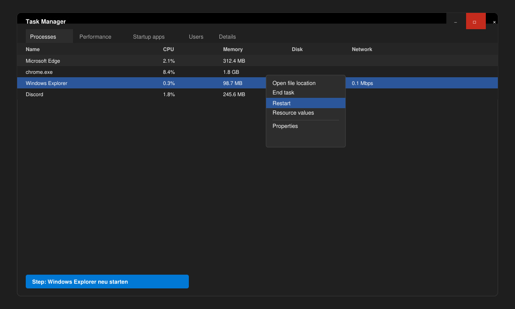The image size is (515, 309).
Task: Select the chrome.exe process row
Action: point(257,72)
